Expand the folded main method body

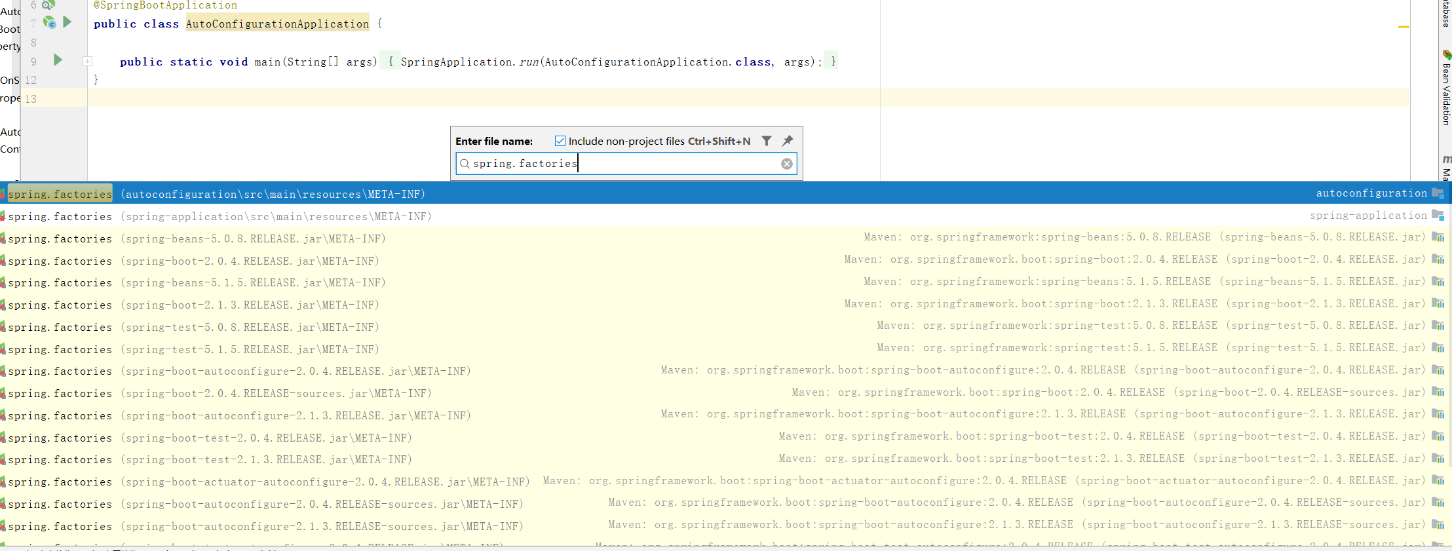(x=87, y=62)
